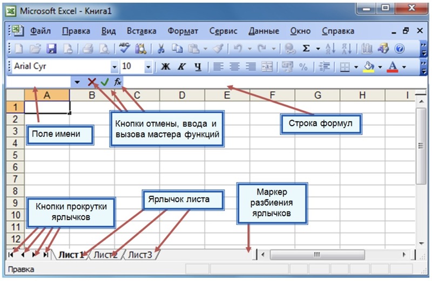Sort ascending with the A-Z icon
Viewport: 432px width, 281px height.
330,49
